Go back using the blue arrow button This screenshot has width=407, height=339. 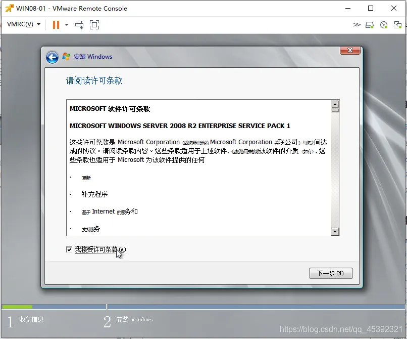52,57
